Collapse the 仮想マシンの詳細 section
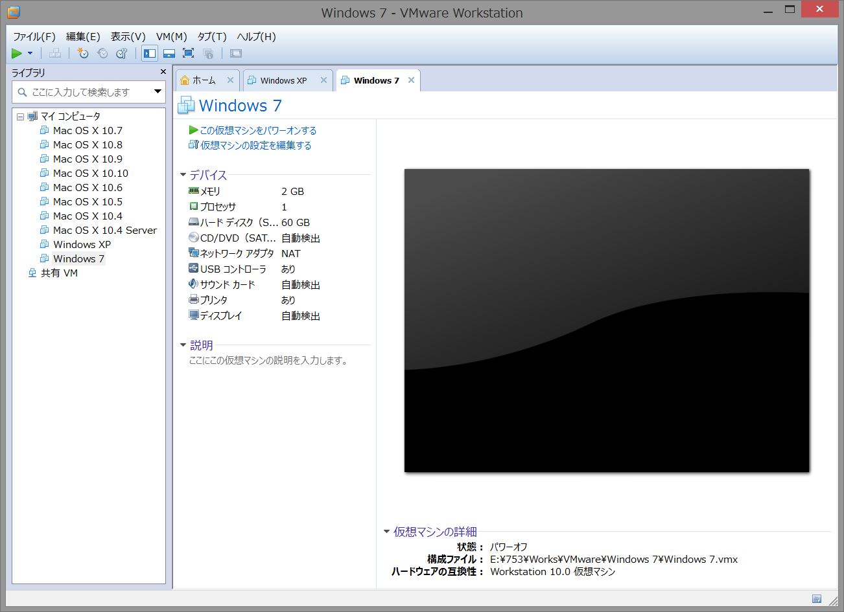 387,532
